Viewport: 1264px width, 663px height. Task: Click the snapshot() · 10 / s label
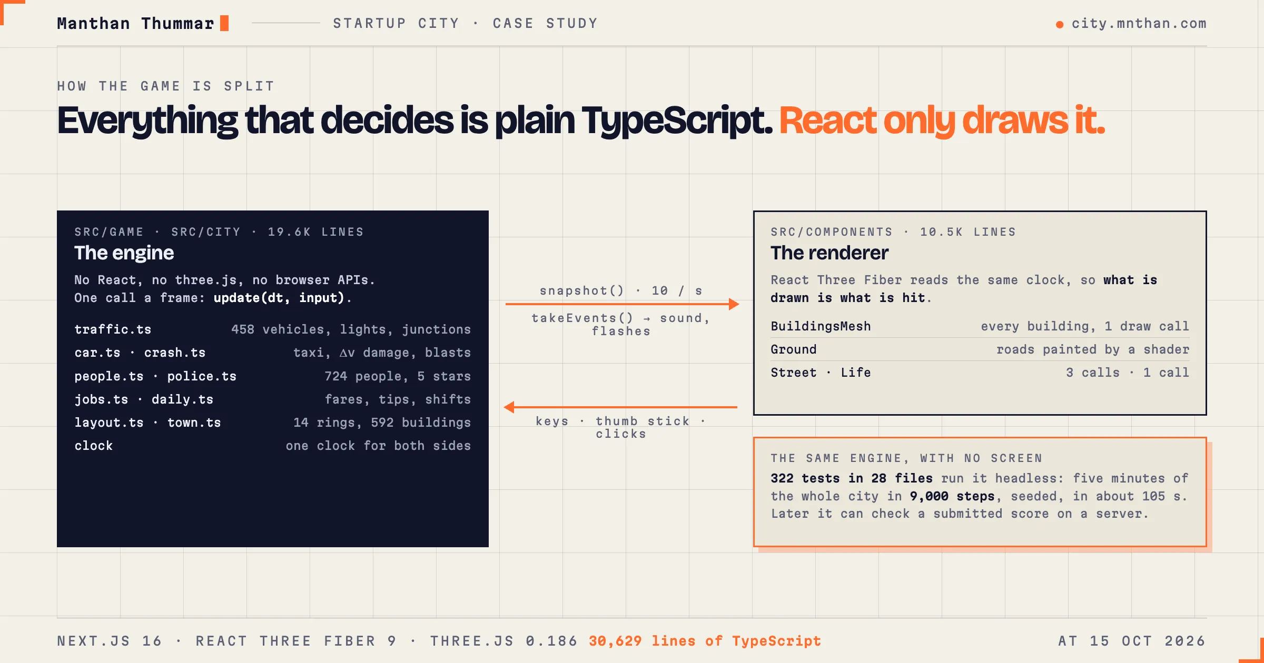[x=621, y=291]
